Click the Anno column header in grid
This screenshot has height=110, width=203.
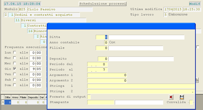tap(15, 97)
